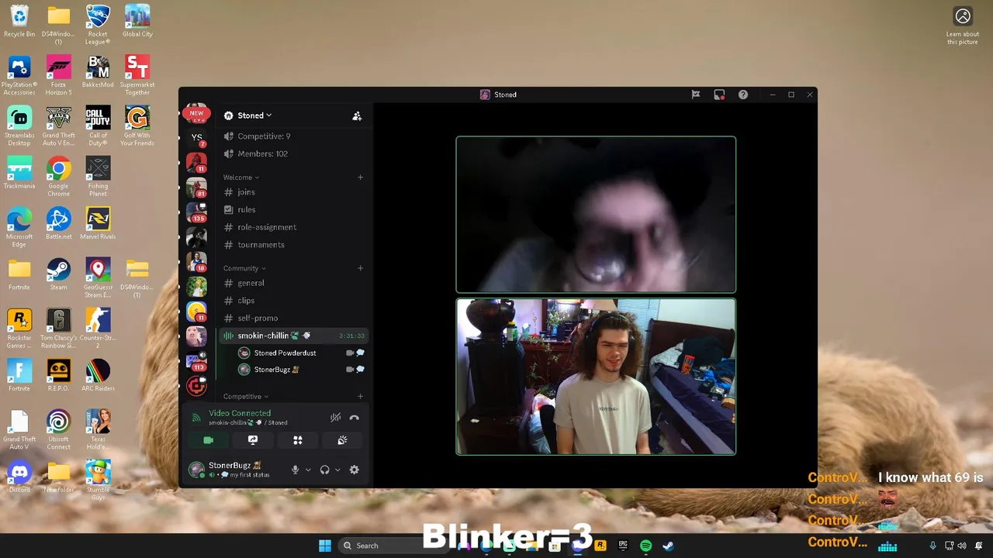
Task: Collapse the Competitive category below the voice channel
Action: (246, 397)
